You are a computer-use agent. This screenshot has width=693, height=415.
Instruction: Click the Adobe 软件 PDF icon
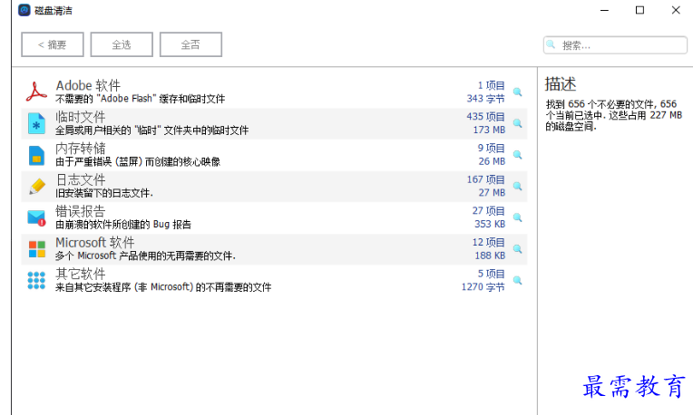[x=36, y=92]
